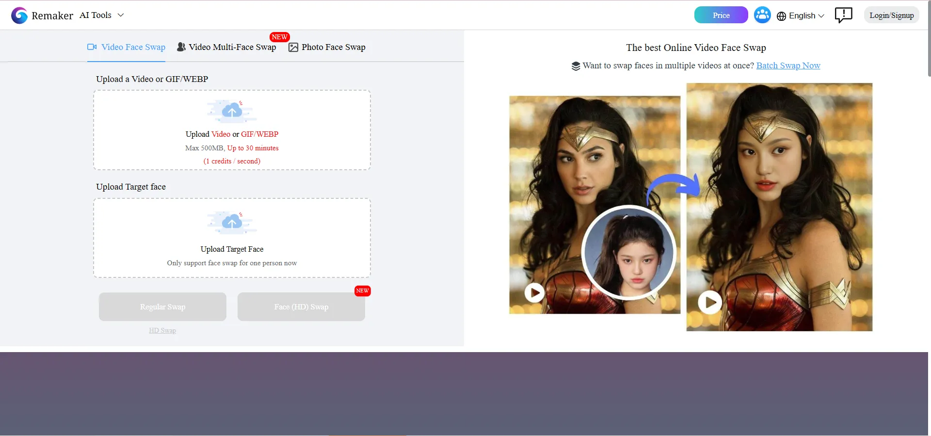931x436 pixels.
Task: Click the Regular Swap button
Action: (162, 307)
